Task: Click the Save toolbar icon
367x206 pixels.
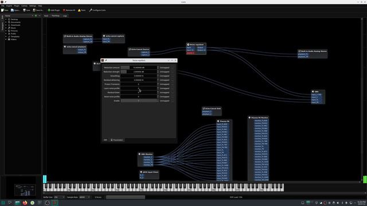Action: pyautogui.click(x=24, y=10)
